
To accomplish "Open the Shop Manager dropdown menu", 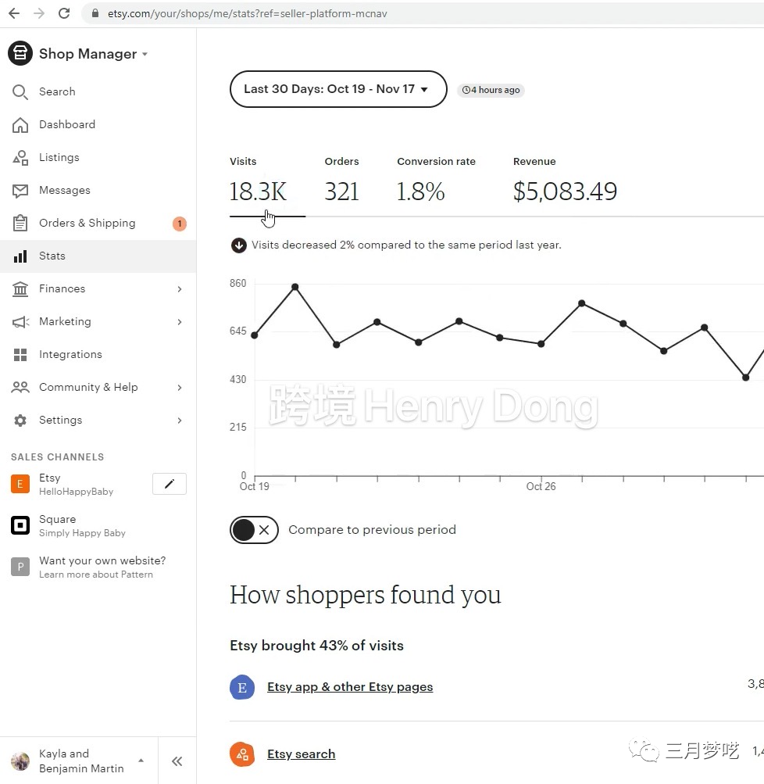I will click(x=93, y=54).
